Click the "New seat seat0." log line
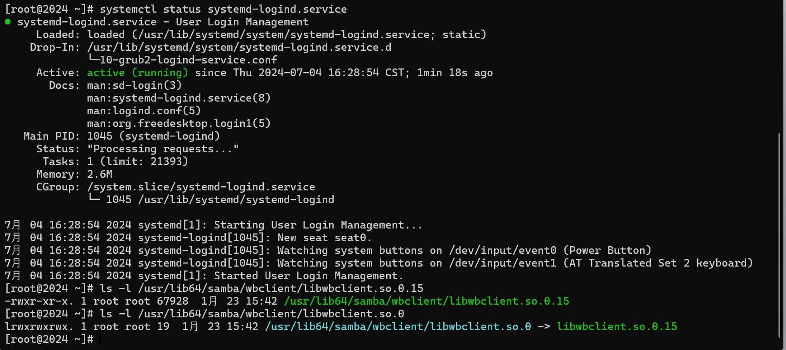Screen dimensions: 786x350 click(x=324, y=238)
